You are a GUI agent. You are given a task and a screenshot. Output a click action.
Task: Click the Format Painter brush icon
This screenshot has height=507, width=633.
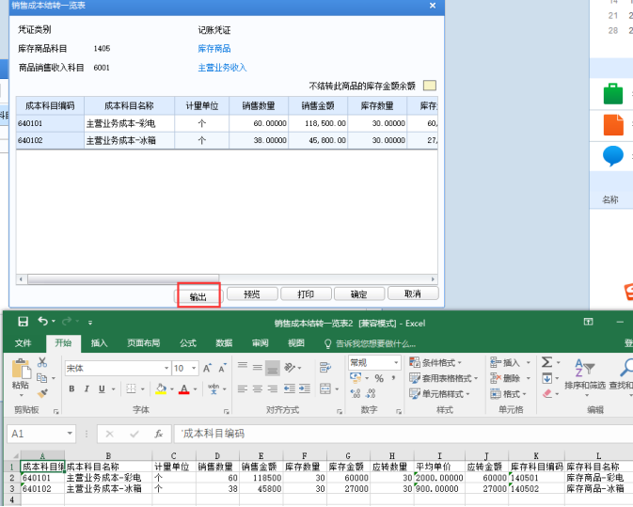pyautogui.click(x=42, y=393)
